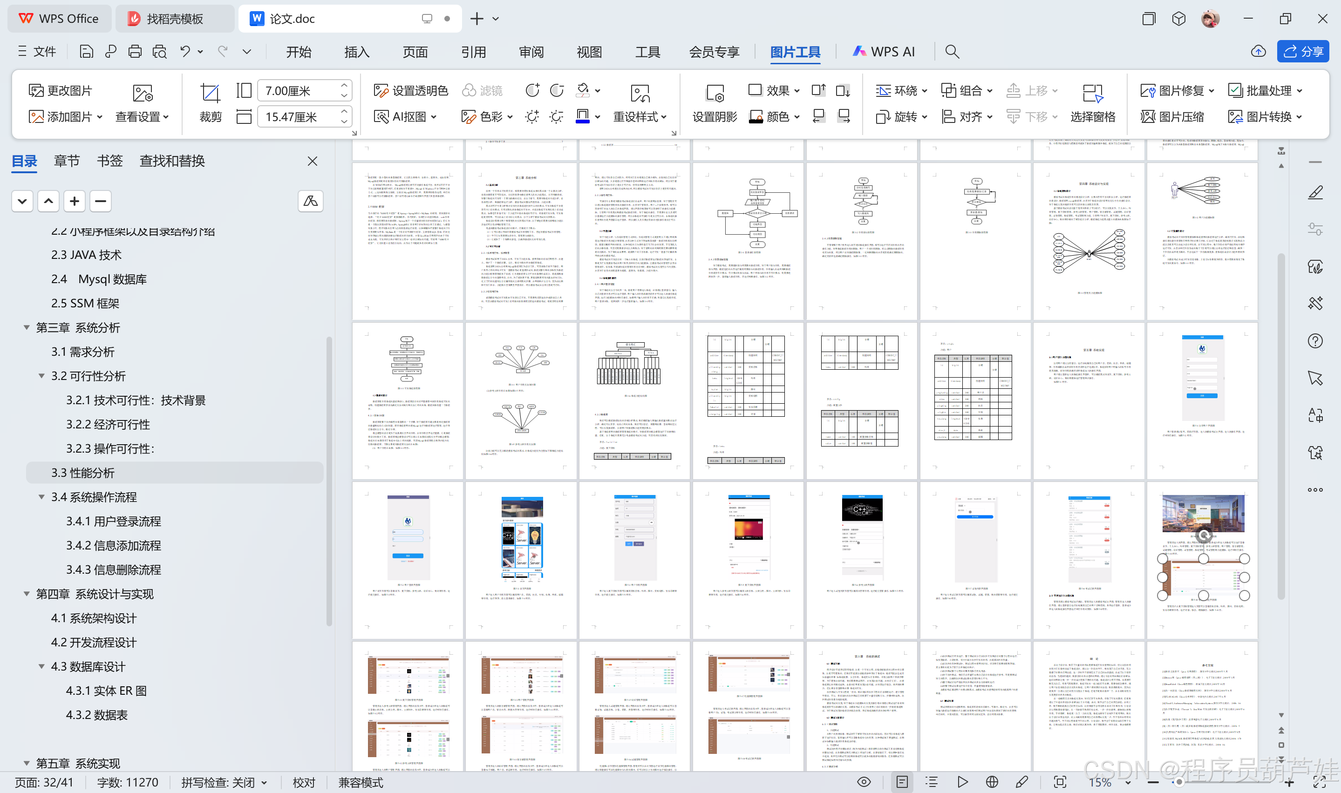Click the Print icon in quick toolbar

135,51
